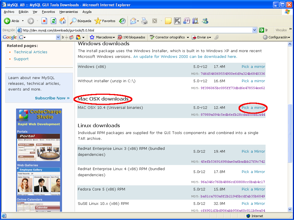The height and width of the screenshot is (220, 294).
Task: Click the vertical scrollbar down arrow
Action: pos(290,209)
